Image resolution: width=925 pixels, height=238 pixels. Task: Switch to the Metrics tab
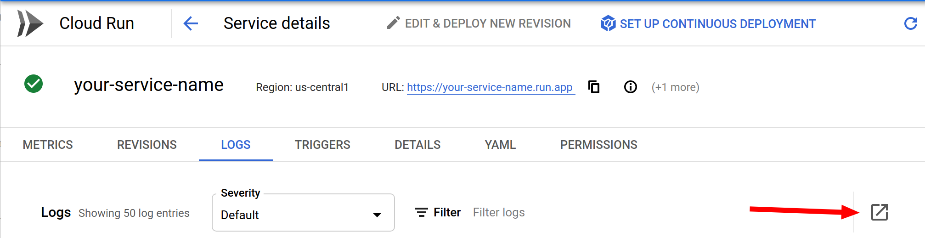[x=48, y=145]
